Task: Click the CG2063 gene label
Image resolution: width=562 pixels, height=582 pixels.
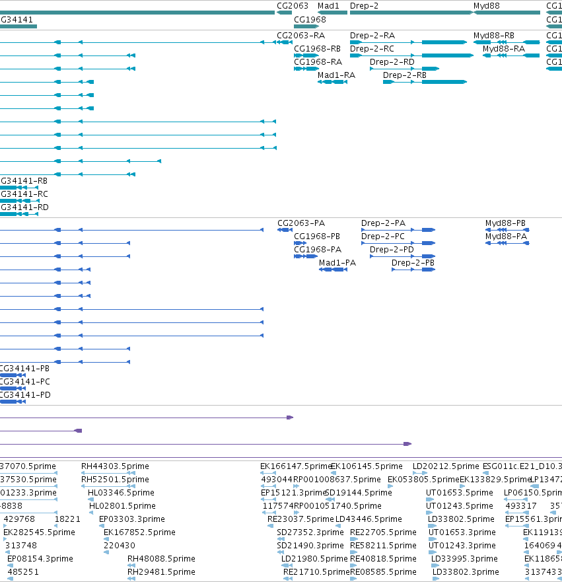Action: coord(293,6)
